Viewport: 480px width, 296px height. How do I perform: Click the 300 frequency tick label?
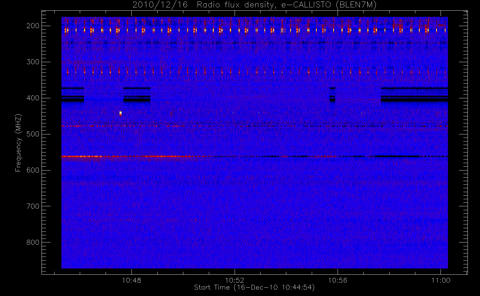click(x=33, y=62)
